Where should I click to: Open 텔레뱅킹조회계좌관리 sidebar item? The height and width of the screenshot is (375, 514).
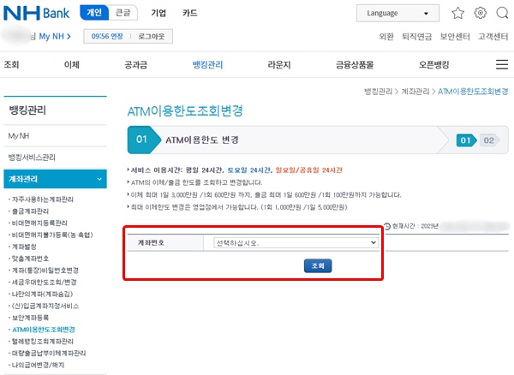coord(43,342)
